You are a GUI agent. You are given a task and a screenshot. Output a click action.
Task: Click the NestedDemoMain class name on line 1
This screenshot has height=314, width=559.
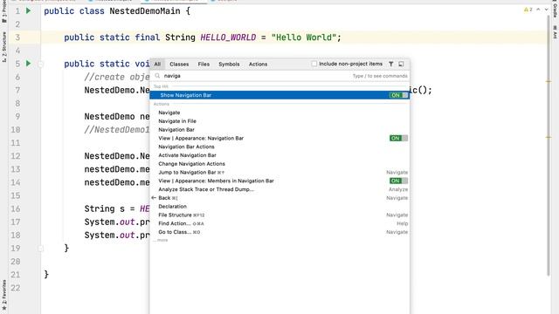145,11
